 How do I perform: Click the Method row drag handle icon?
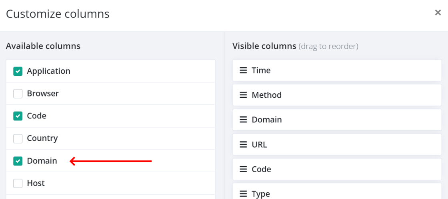(243, 95)
